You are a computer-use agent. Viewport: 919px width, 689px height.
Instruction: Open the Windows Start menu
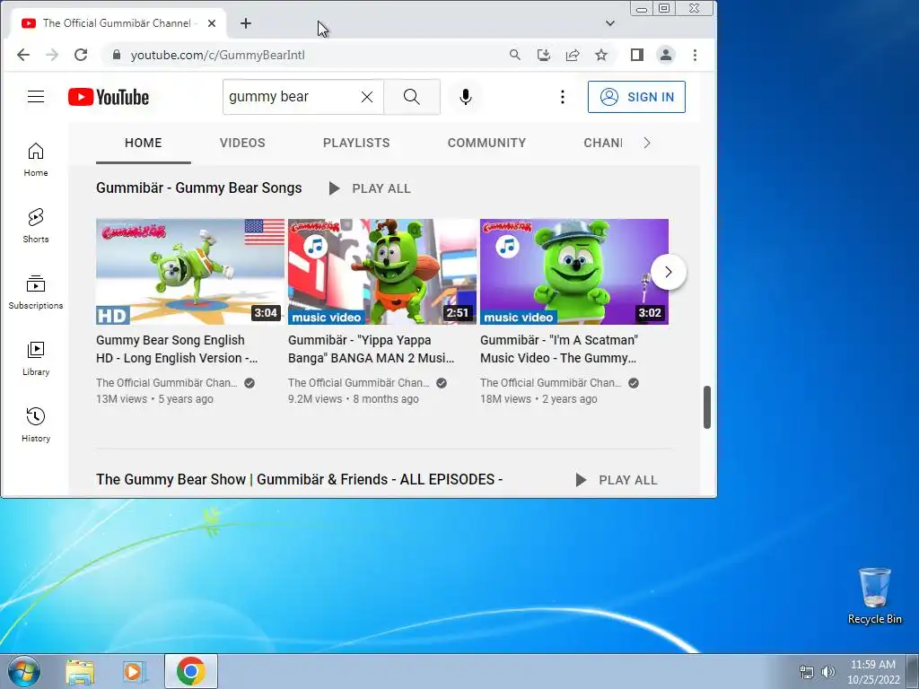pos(24,671)
